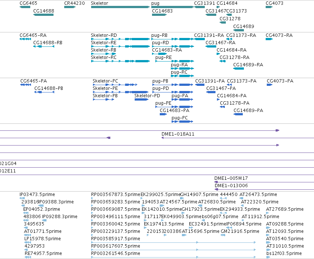Select transcript pug-RC

182,76
